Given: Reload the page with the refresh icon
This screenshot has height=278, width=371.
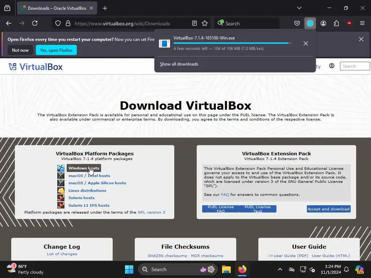Looking at the screenshot, I should click(x=35, y=23).
